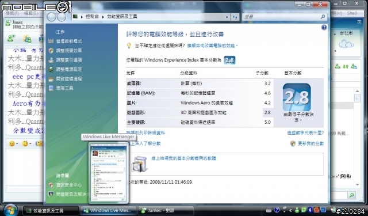Click the control panel icon in address bar
Screen dimensions: 368x216
[x=75, y=17]
